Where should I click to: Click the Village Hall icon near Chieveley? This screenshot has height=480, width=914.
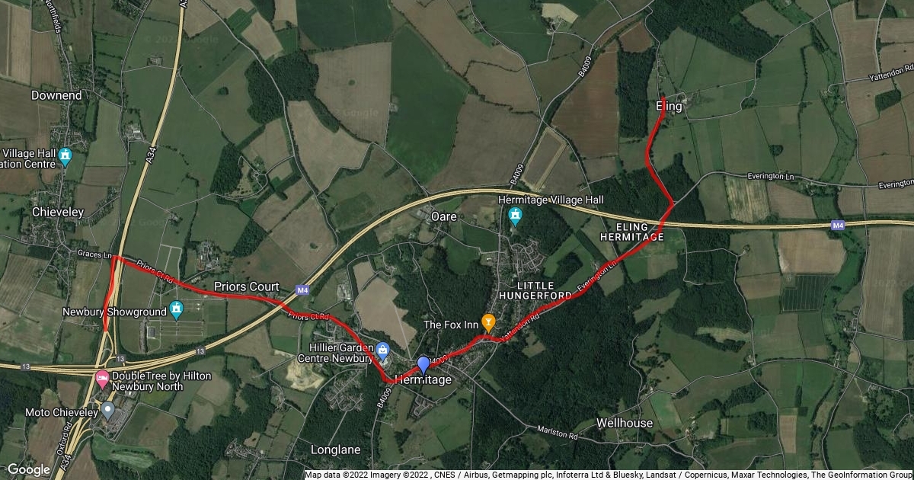pos(65,157)
